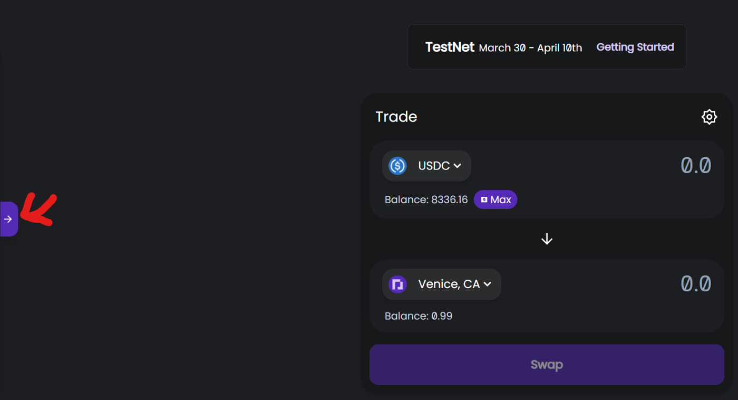Click the blue USDC coin icon
Image resolution: width=738 pixels, height=400 pixels.
(x=397, y=166)
